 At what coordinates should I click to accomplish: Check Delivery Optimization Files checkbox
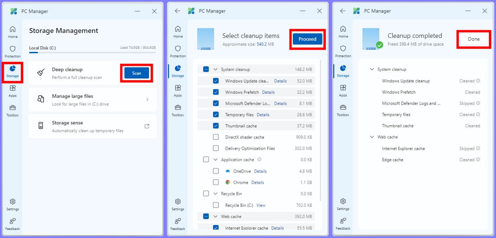tap(216, 148)
